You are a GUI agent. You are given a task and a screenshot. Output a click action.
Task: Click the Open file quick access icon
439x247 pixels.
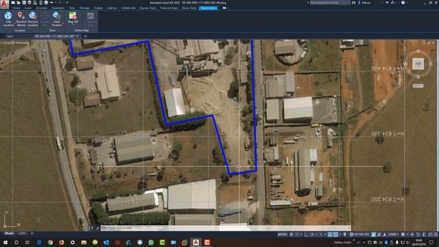point(19,3)
